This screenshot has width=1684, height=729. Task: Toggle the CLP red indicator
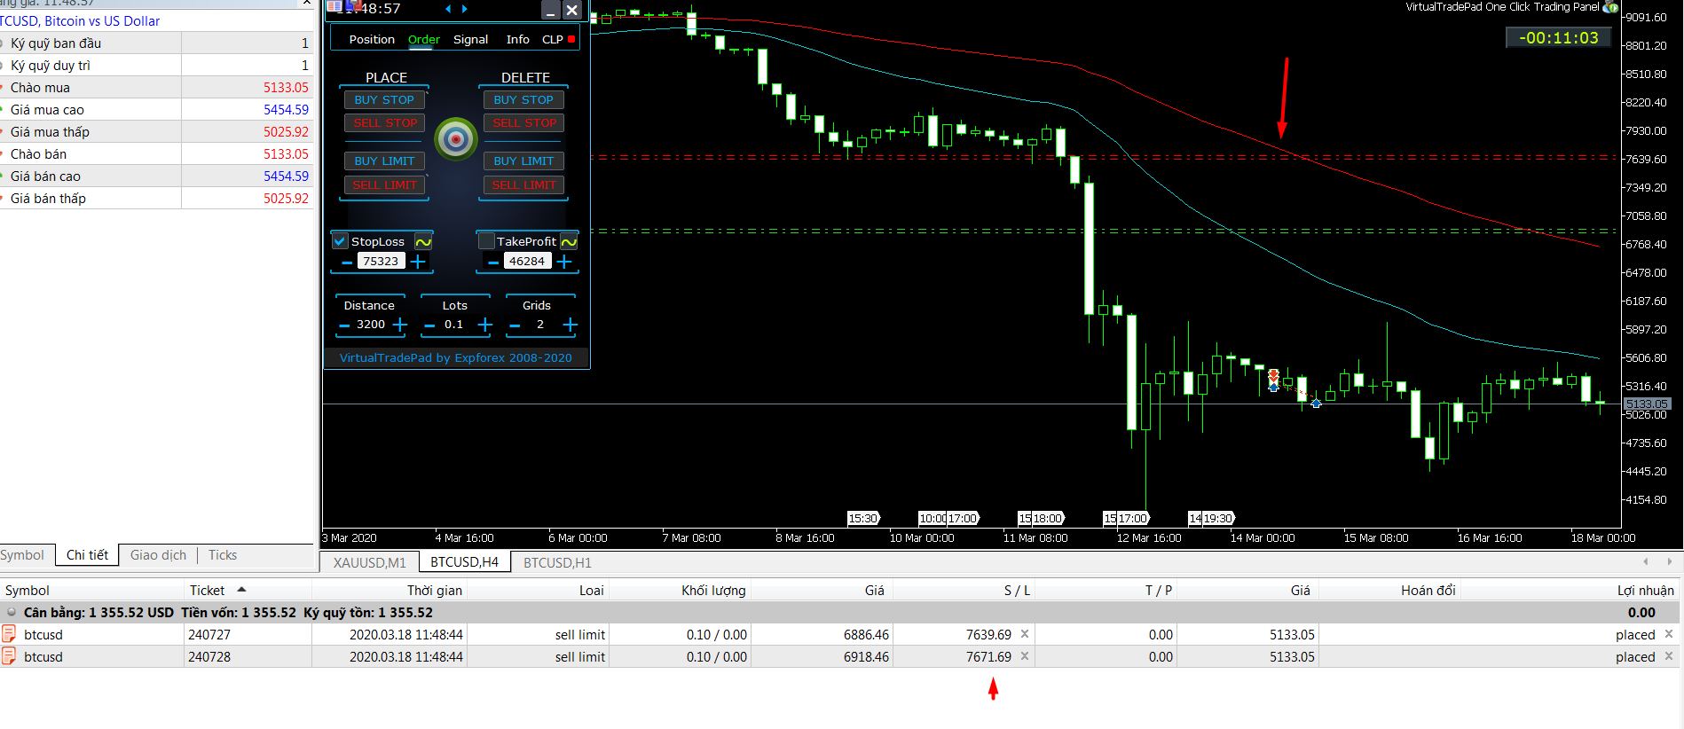pos(571,39)
